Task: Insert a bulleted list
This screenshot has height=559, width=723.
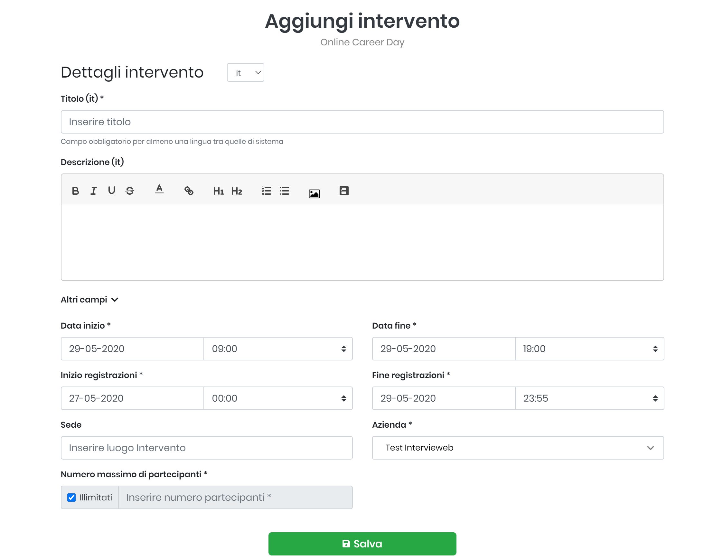Action: point(284,191)
